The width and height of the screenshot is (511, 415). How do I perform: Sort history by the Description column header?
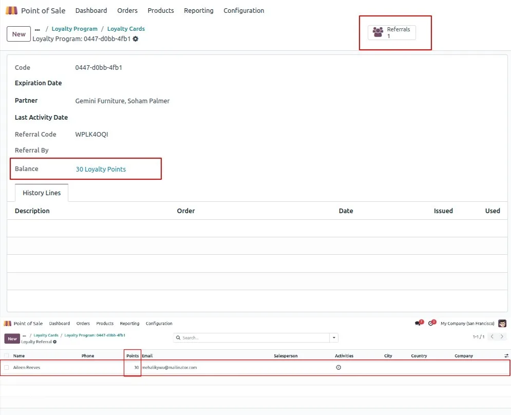[32, 211]
